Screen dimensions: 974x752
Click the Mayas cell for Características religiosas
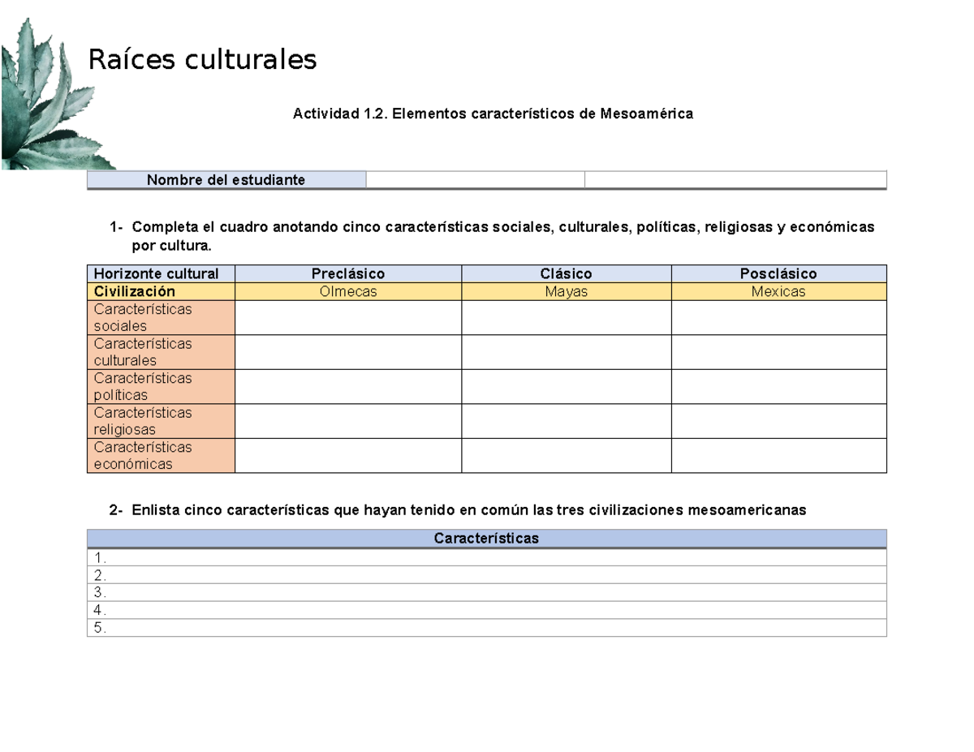click(x=567, y=421)
